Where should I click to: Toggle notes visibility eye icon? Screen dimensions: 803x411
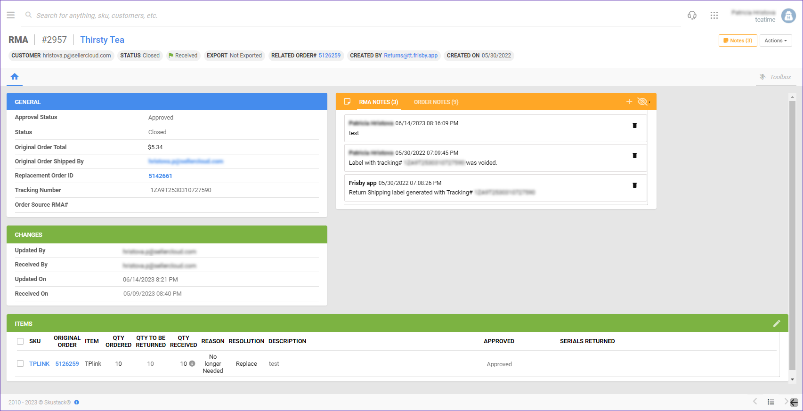(642, 102)
